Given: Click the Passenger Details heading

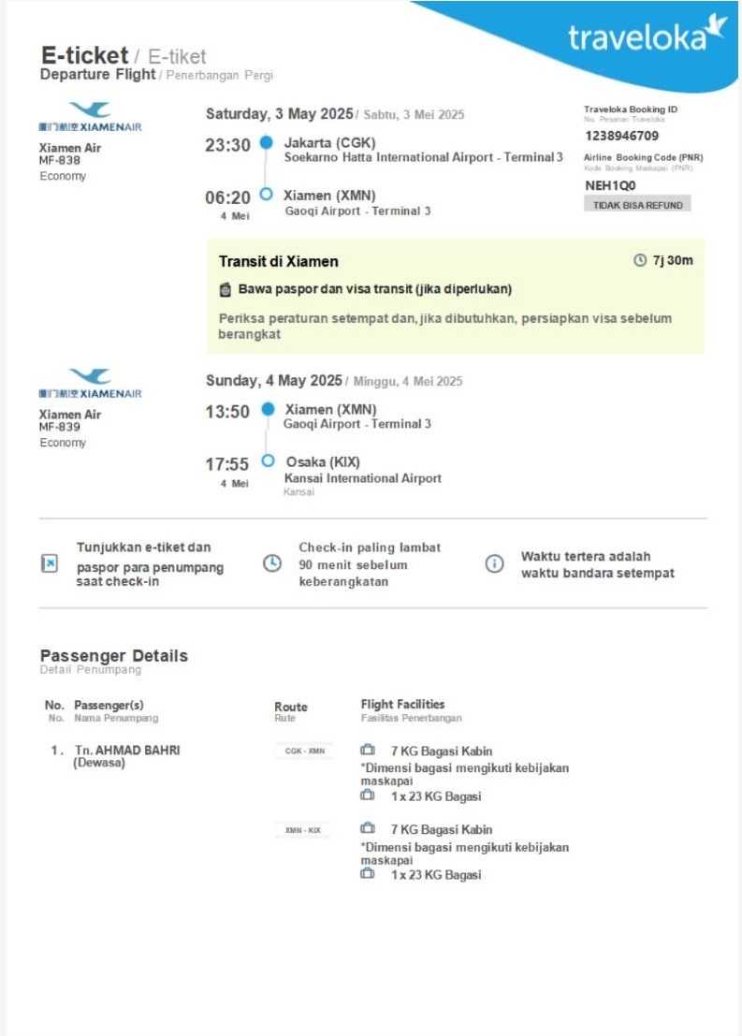Looking at the screenshot, I should click(113, 656).
